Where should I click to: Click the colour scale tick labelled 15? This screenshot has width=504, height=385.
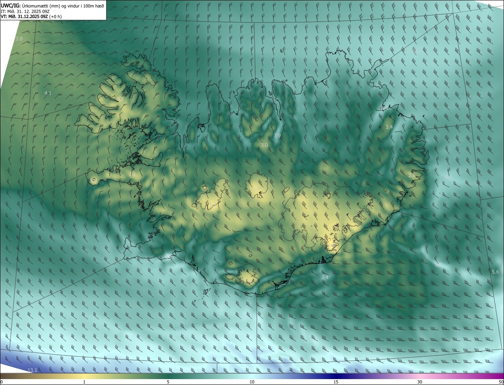(x=336, y=382)
